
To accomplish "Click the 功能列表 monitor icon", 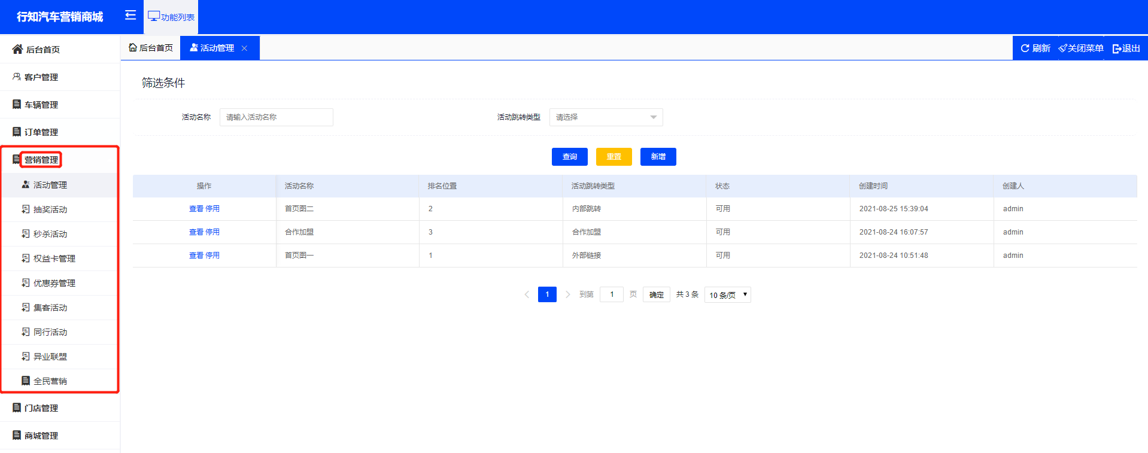I will 154,16.
